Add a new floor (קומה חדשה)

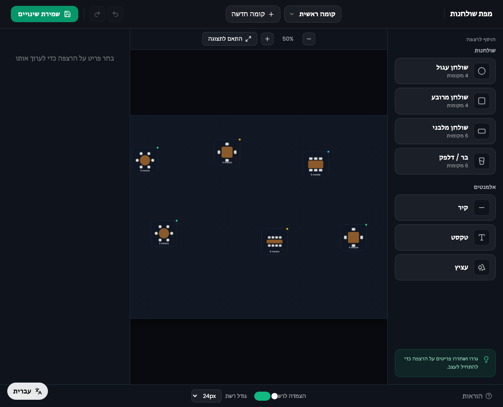click(253, 14)
